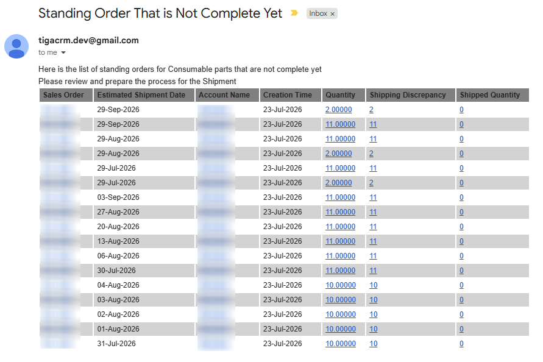Open quantity 10.00000 link for 03-Aug-2026
This screenshot has width=543, height=362.
(341, 300)
